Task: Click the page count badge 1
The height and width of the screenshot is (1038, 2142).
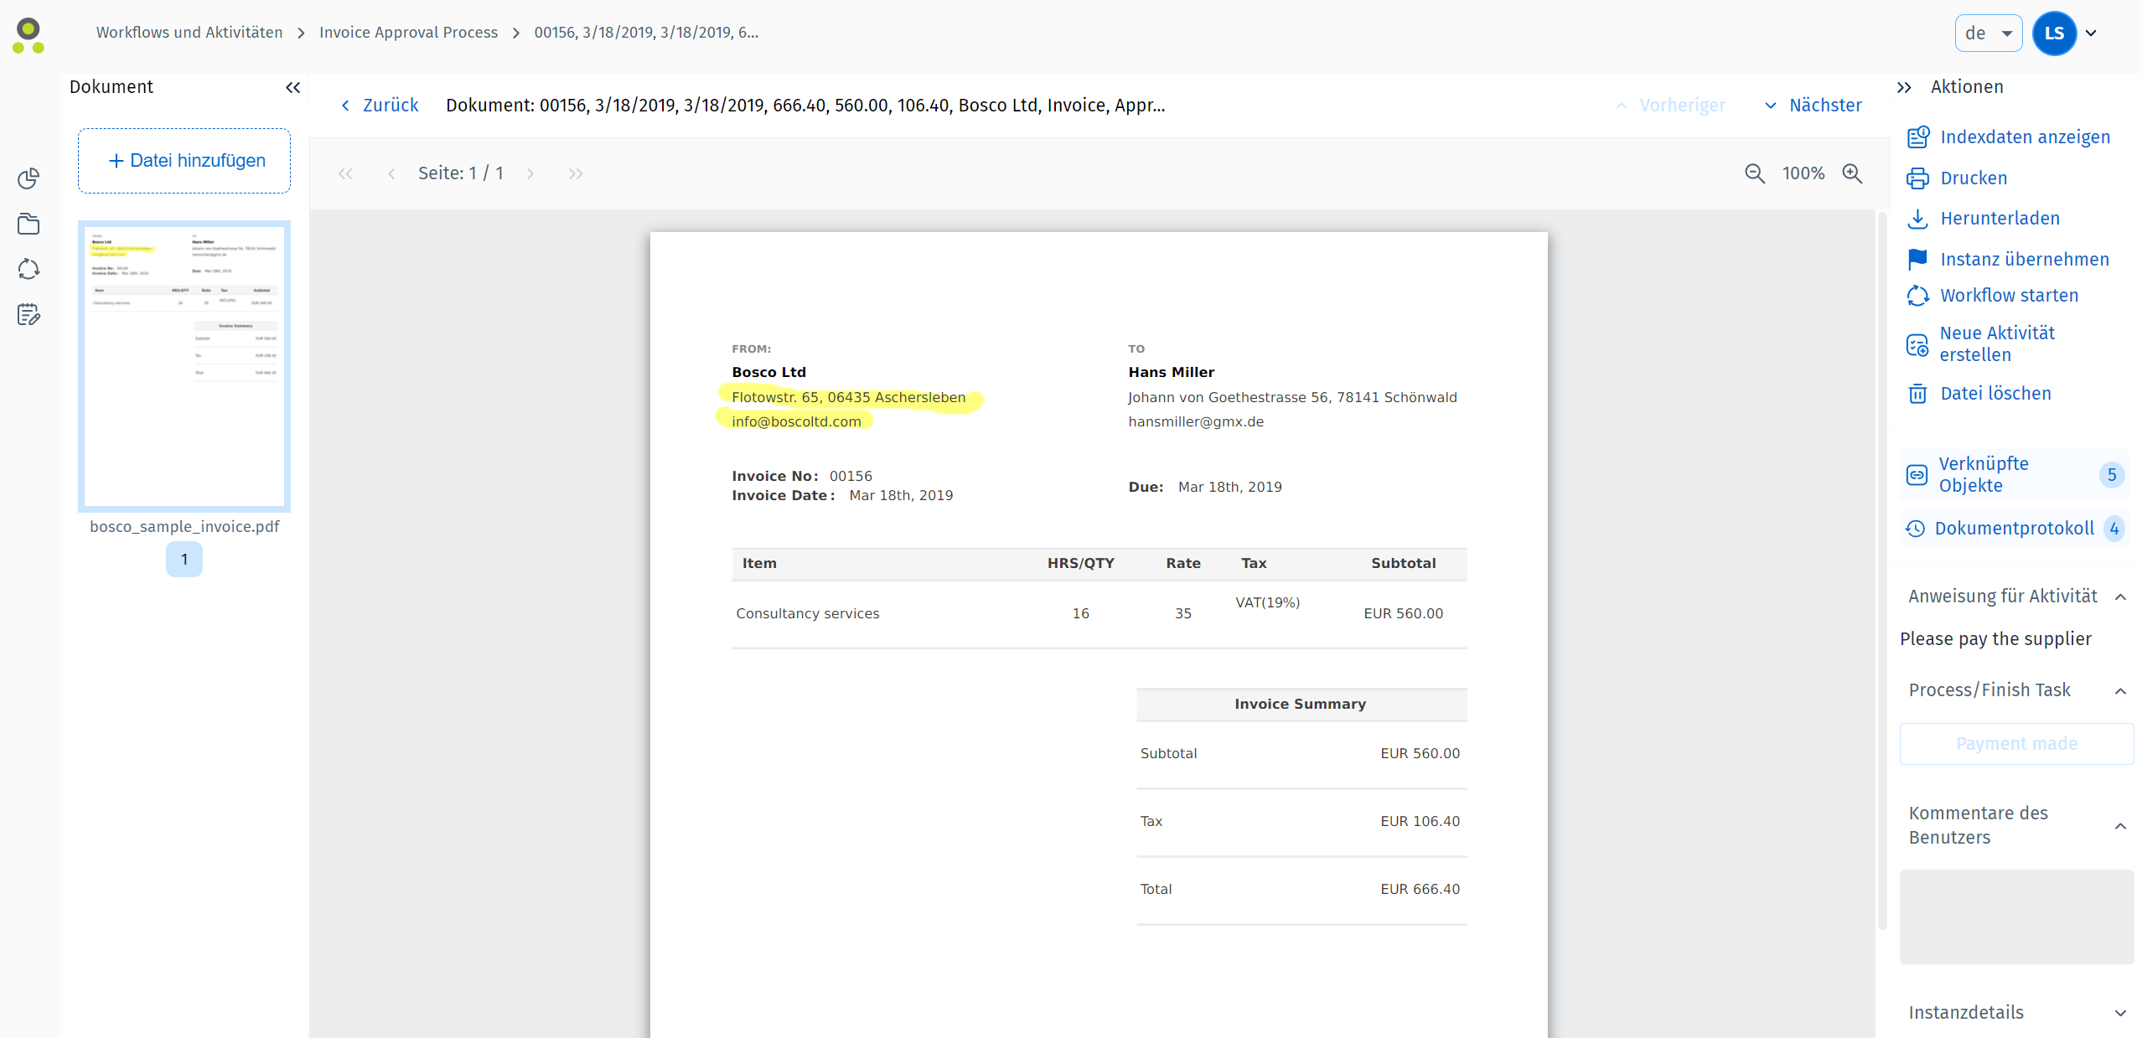Action: [184, 560]
